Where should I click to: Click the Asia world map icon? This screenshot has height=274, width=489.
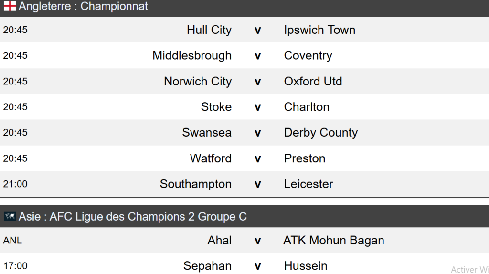[10, 217]
